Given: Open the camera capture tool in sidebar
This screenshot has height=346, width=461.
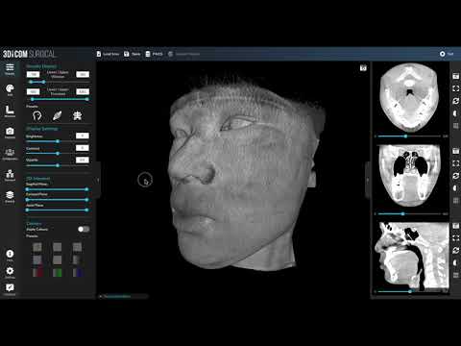Looking at the screenshot, I should [10, 132].
